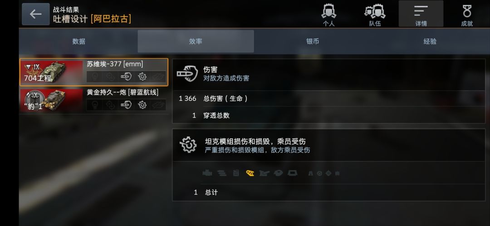490x226 pixels.
Task: Select enemy 苏维埃-377 704工程 entry
Action: 94,72
